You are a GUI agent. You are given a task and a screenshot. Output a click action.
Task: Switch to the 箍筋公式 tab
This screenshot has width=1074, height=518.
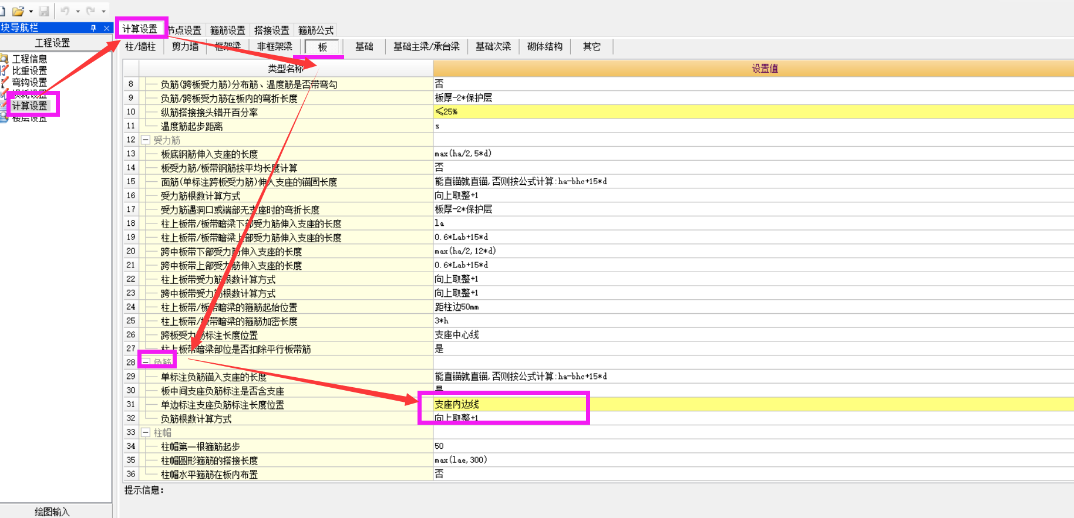point(316,30)
